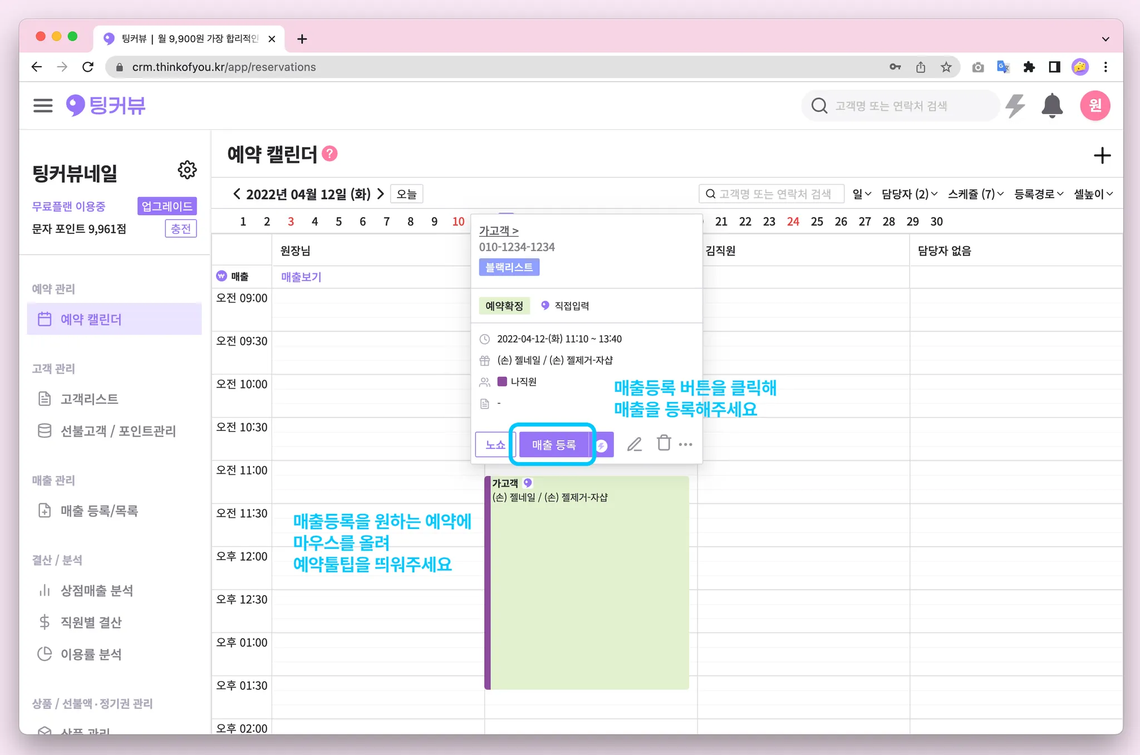Open 매출 등록/목록 sidebar menu

pos(99,511)
